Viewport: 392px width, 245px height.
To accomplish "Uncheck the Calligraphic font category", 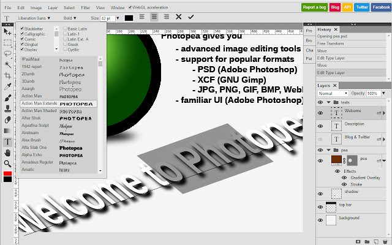I will pyautogui.click(x=22, y=34).
